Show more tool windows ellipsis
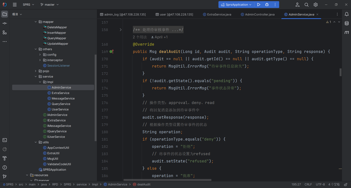351x188 pixels. point(4,42)
